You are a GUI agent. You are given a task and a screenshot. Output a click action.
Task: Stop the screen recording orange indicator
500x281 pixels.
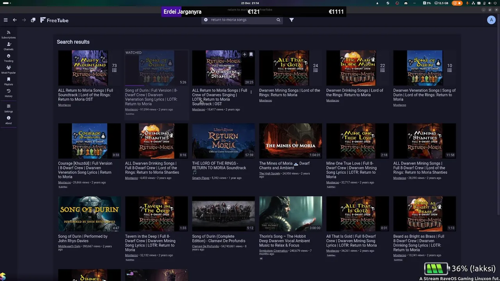[457, 3]
